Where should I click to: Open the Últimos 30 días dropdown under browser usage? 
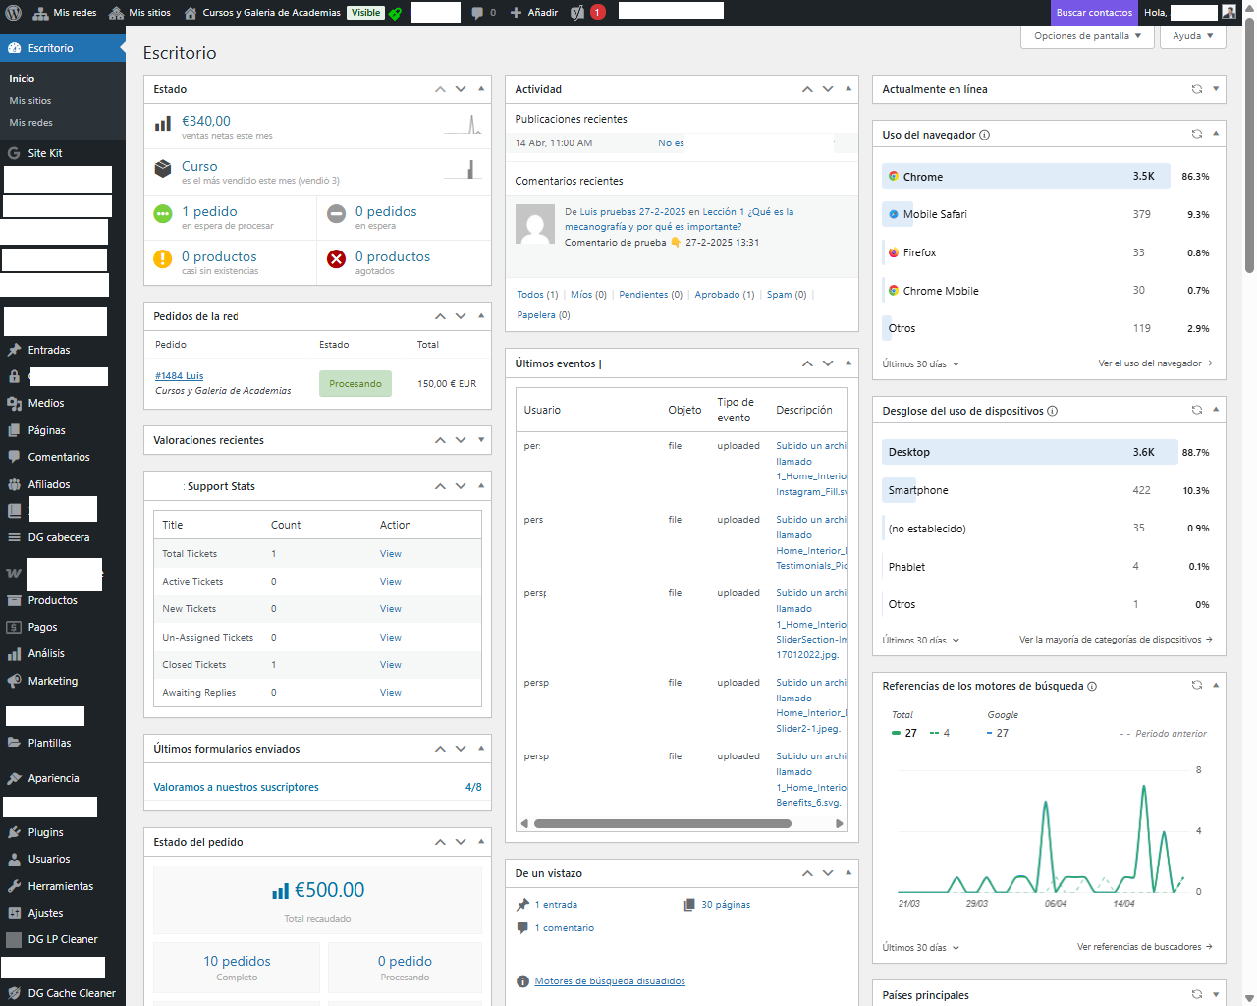[920, 364]
